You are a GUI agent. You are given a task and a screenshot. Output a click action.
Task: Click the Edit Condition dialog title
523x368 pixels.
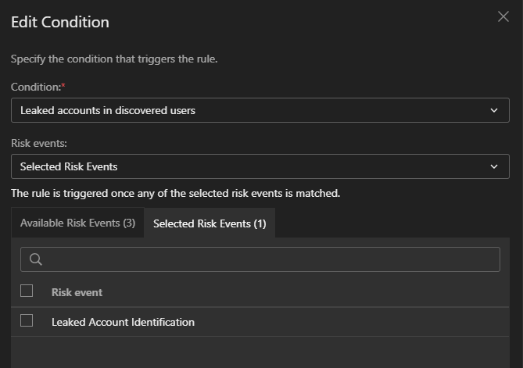tap(60, 22)
